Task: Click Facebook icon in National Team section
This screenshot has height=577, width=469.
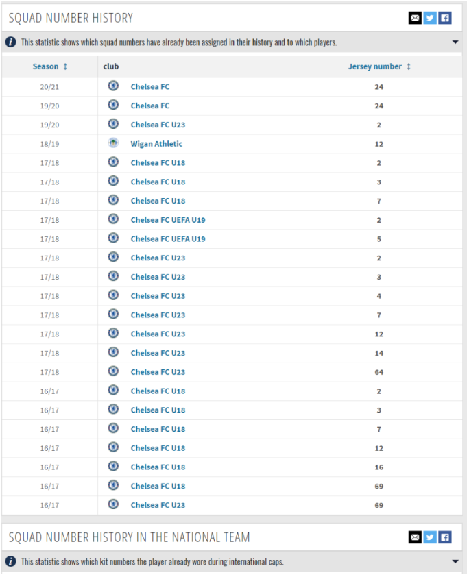Action: coord(445,537)
